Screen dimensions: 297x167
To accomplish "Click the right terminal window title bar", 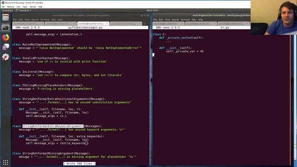I will (x=202, y=15).
